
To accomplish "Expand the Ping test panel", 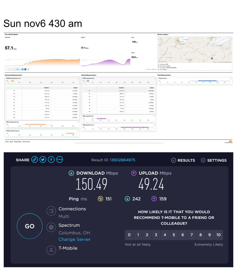I will click(231, 79).
